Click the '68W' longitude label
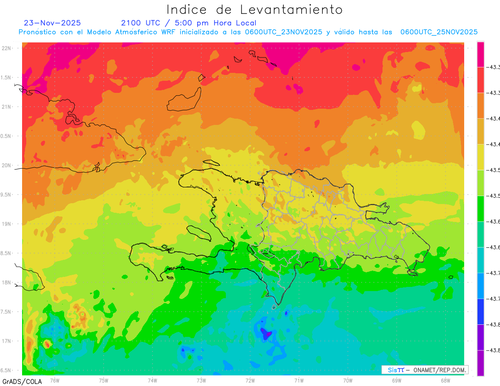Screen dimensions: 500x386 (445, 380)
